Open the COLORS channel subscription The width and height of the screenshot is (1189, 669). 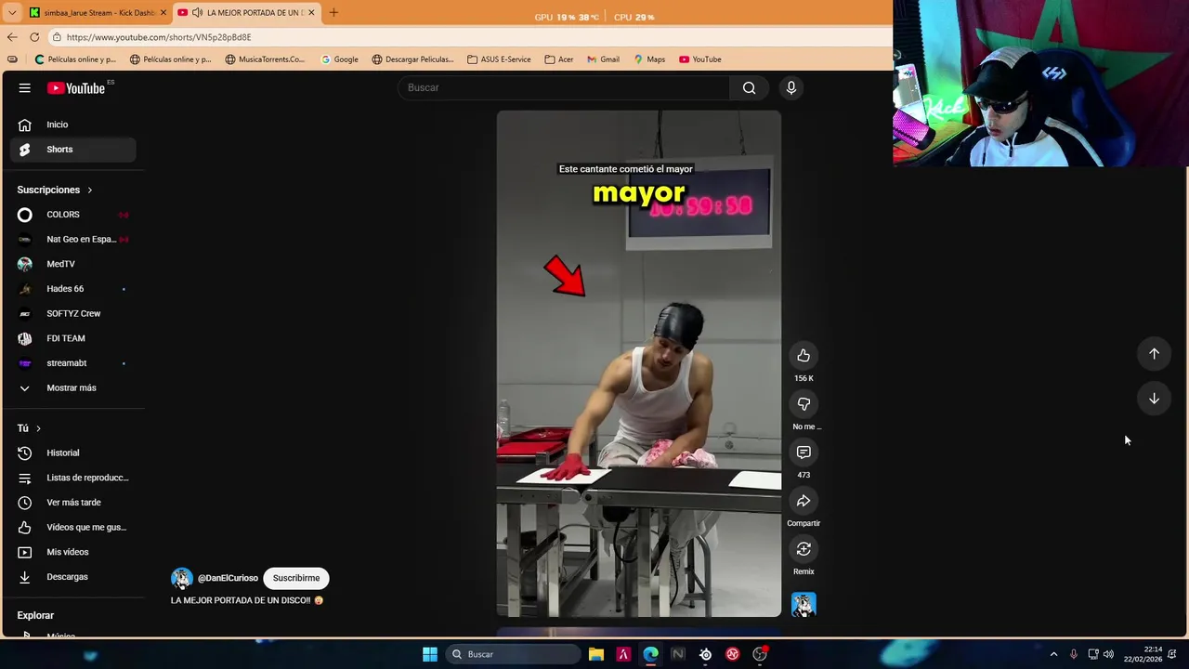click(x=72, y=215)
